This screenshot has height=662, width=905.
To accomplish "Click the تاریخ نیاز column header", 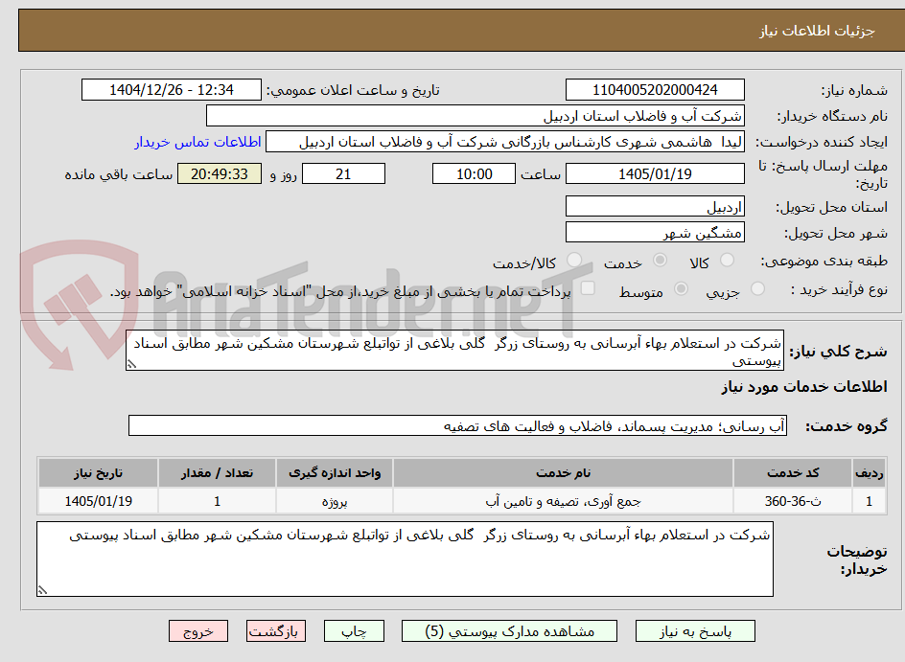I will (98, 473).
